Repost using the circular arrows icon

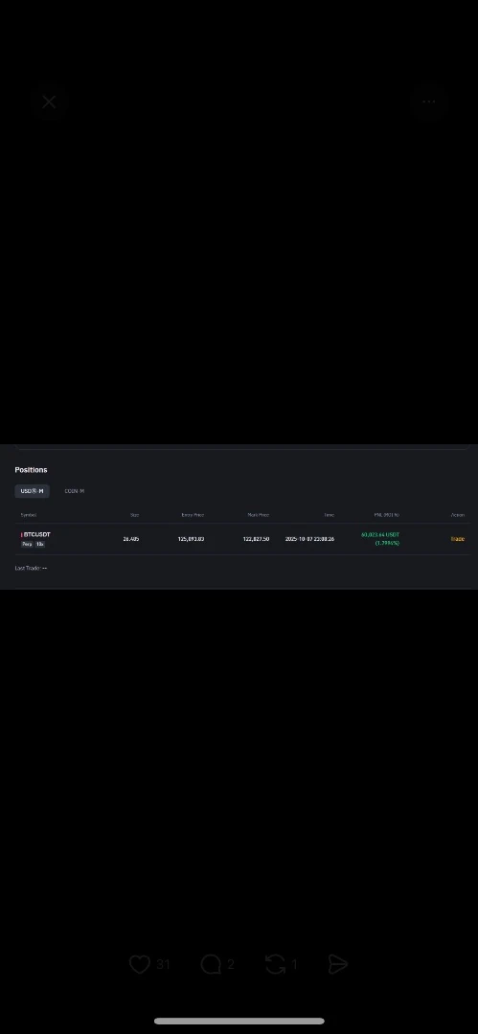coord(275,964)
